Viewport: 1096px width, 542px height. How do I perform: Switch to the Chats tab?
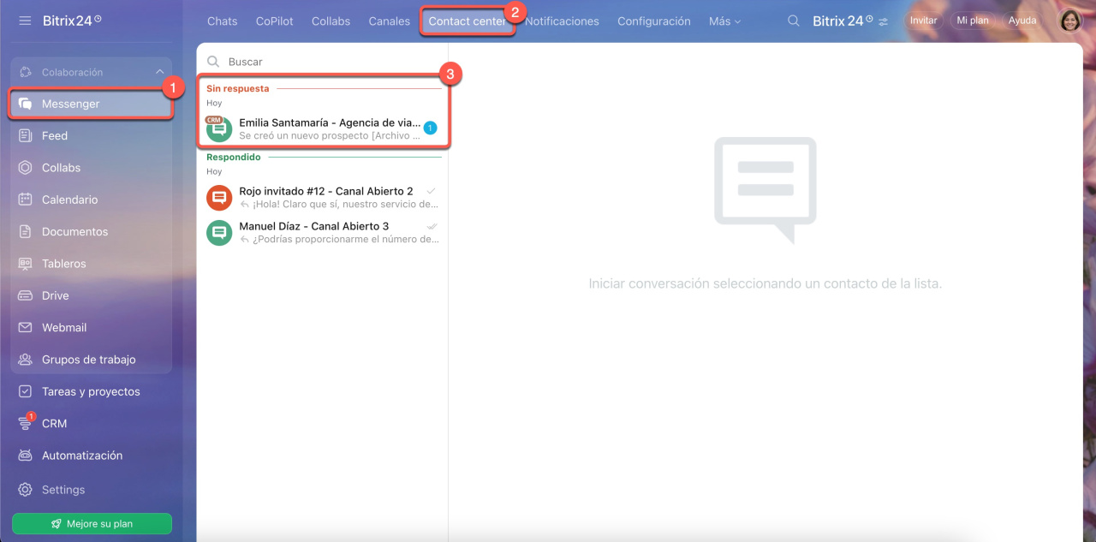[222, 21]
